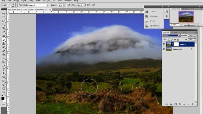Screen dimensions: 203x114
Task: Select the Horizontal Type tool
Action: pos(3,70)
